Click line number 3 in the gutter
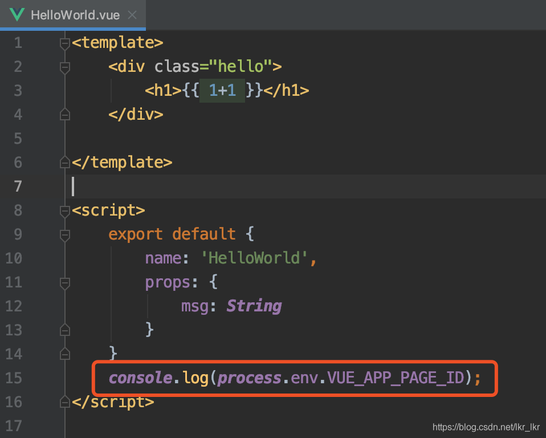The image size is (546, 438). coord(17,91)
